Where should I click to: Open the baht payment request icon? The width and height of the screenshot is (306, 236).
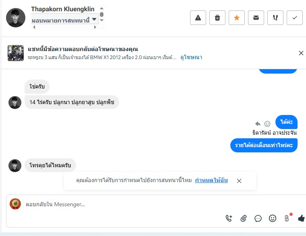click(287, 218)
